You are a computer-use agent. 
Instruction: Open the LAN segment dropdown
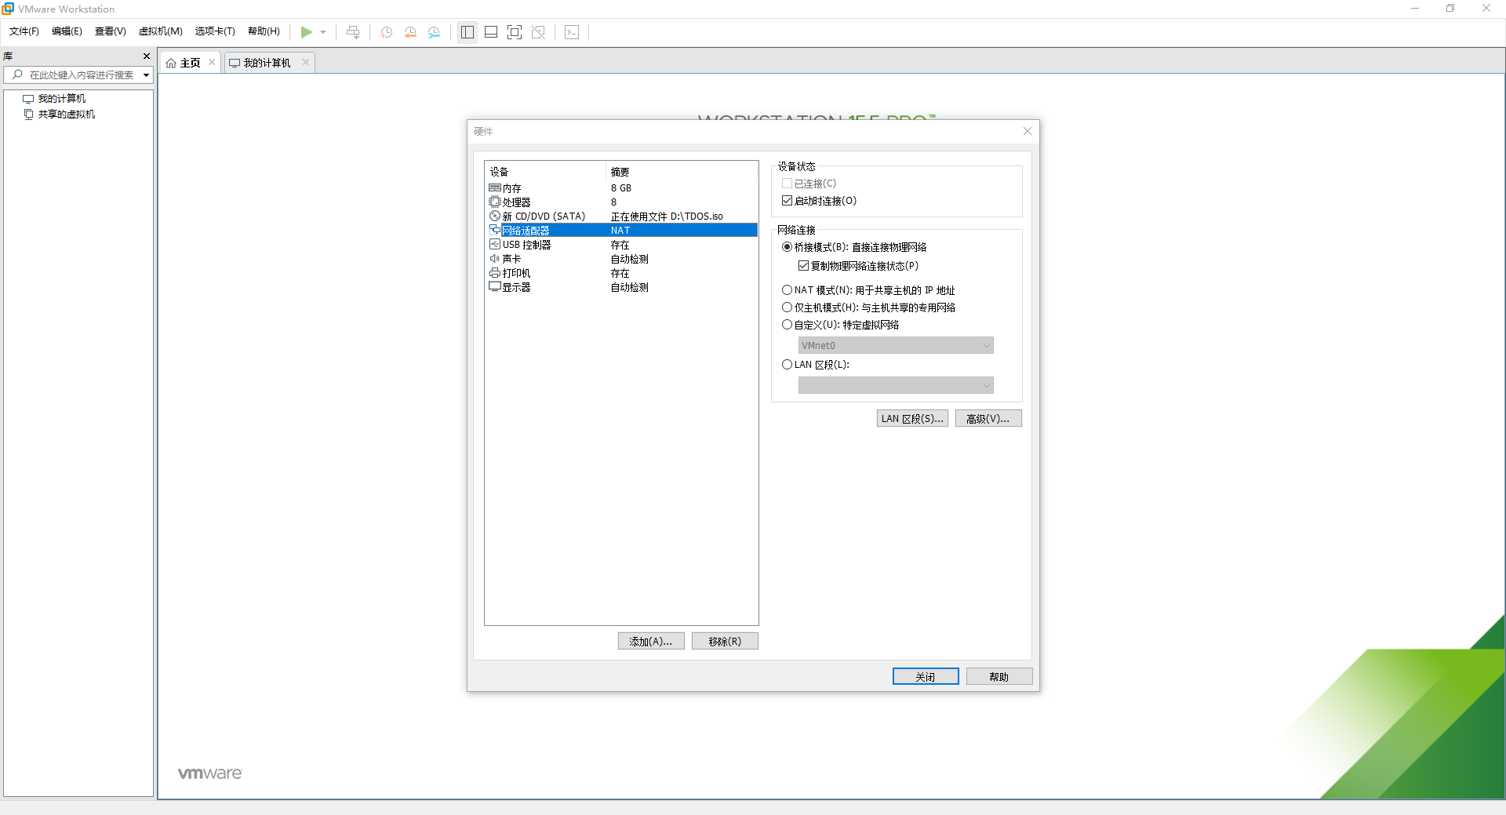point(896,385)
